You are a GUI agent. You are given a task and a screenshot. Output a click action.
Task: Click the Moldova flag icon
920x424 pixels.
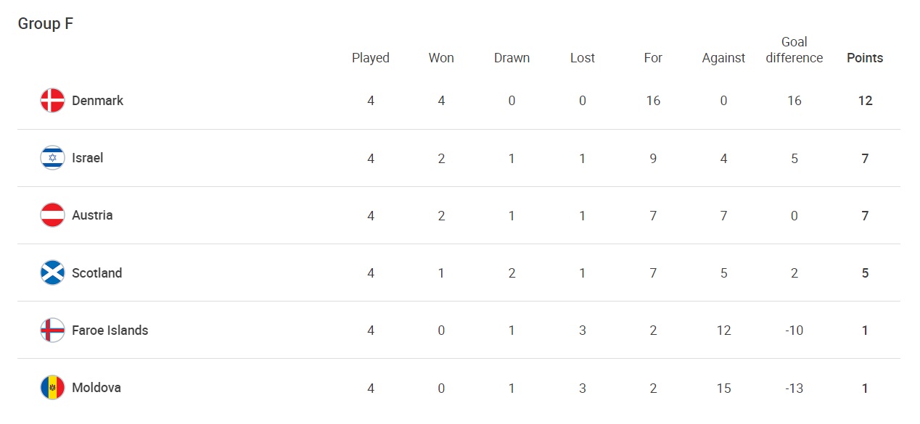tap(52, 388)
